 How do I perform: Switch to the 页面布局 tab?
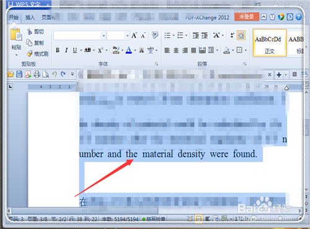(x=50, y=17)
